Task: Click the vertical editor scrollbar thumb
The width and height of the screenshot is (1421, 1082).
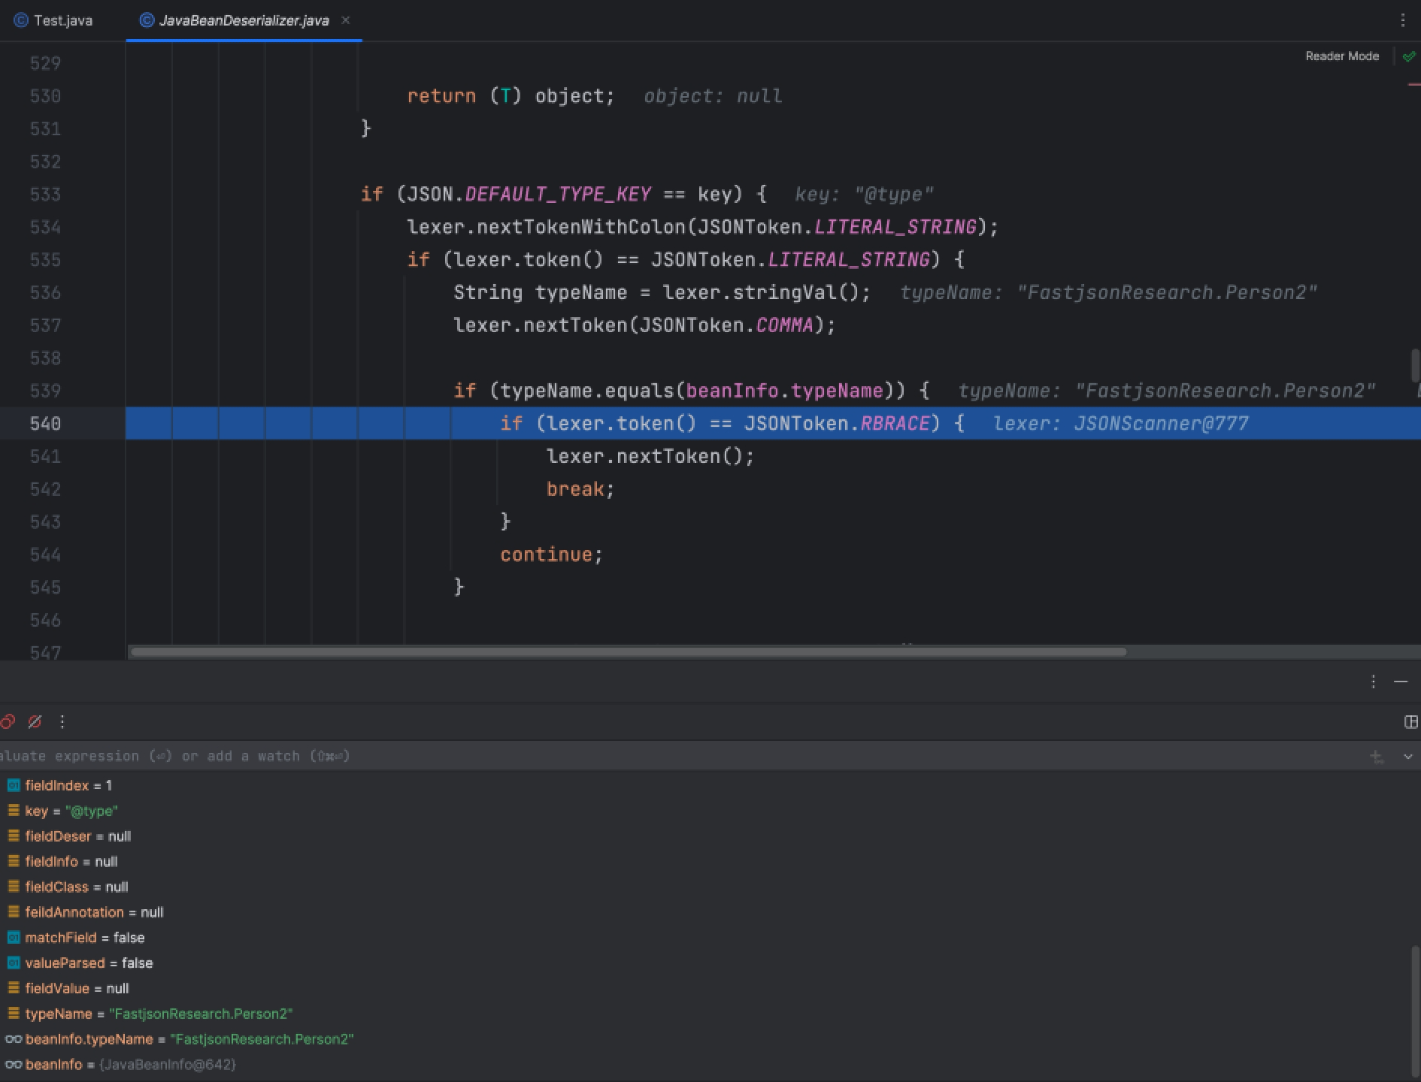Action: pyautogui.click(x=1416, y=366)
